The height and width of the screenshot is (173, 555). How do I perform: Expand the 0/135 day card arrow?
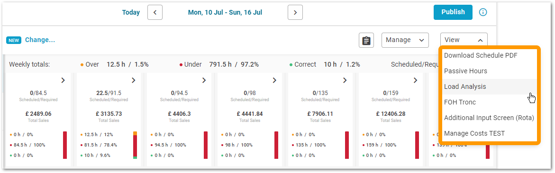point(345,80)
